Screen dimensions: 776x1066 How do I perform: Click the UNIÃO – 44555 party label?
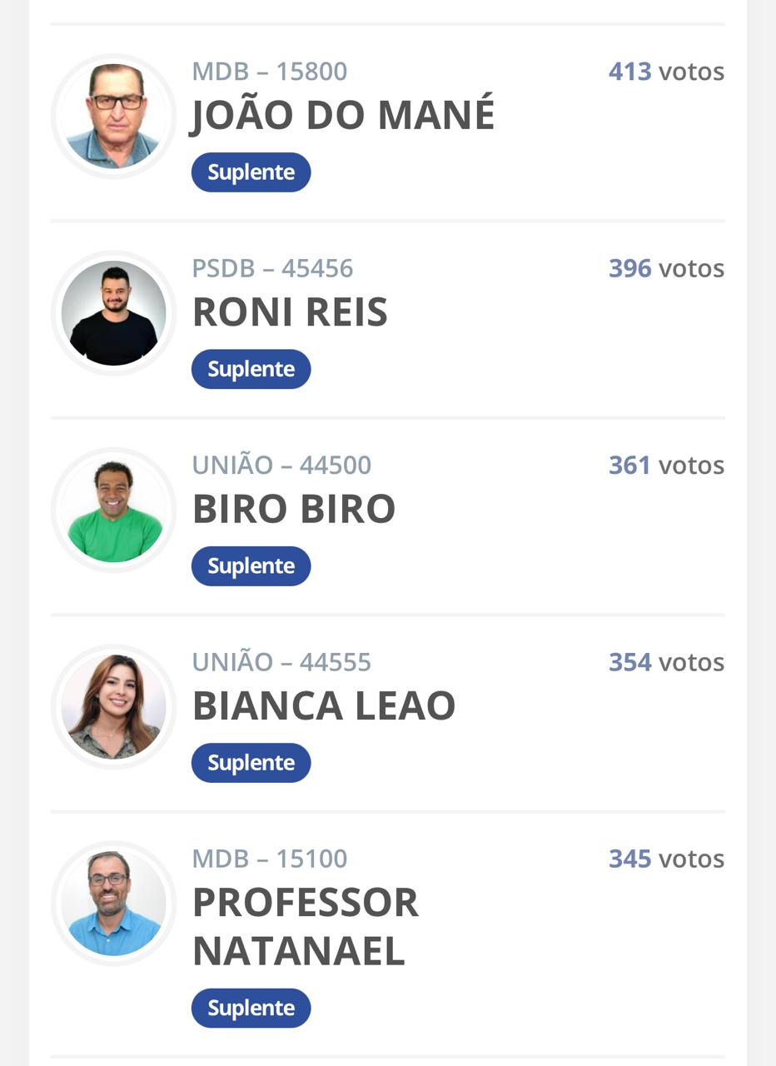coord(281,662)
